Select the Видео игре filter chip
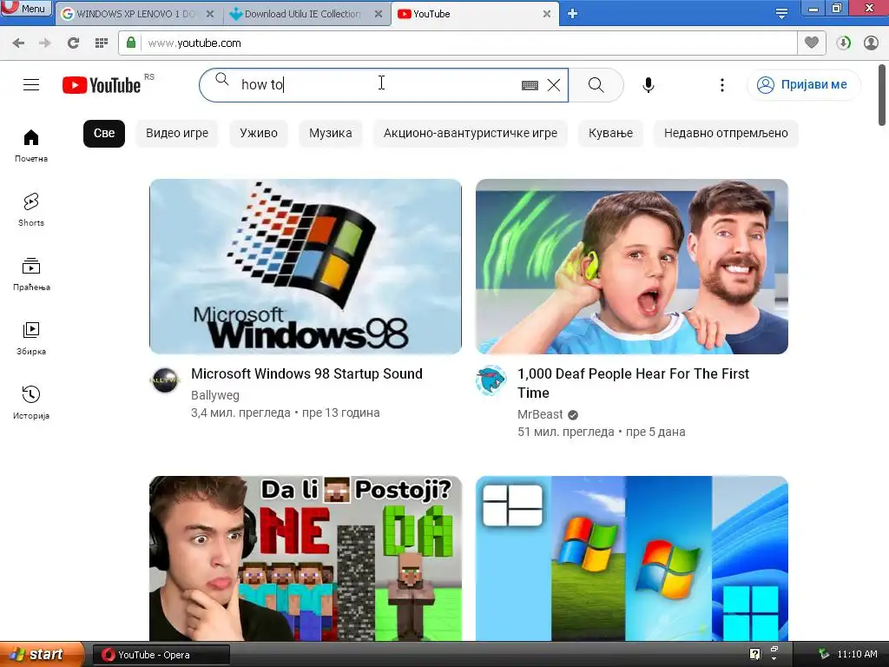 tap(177, 133)
